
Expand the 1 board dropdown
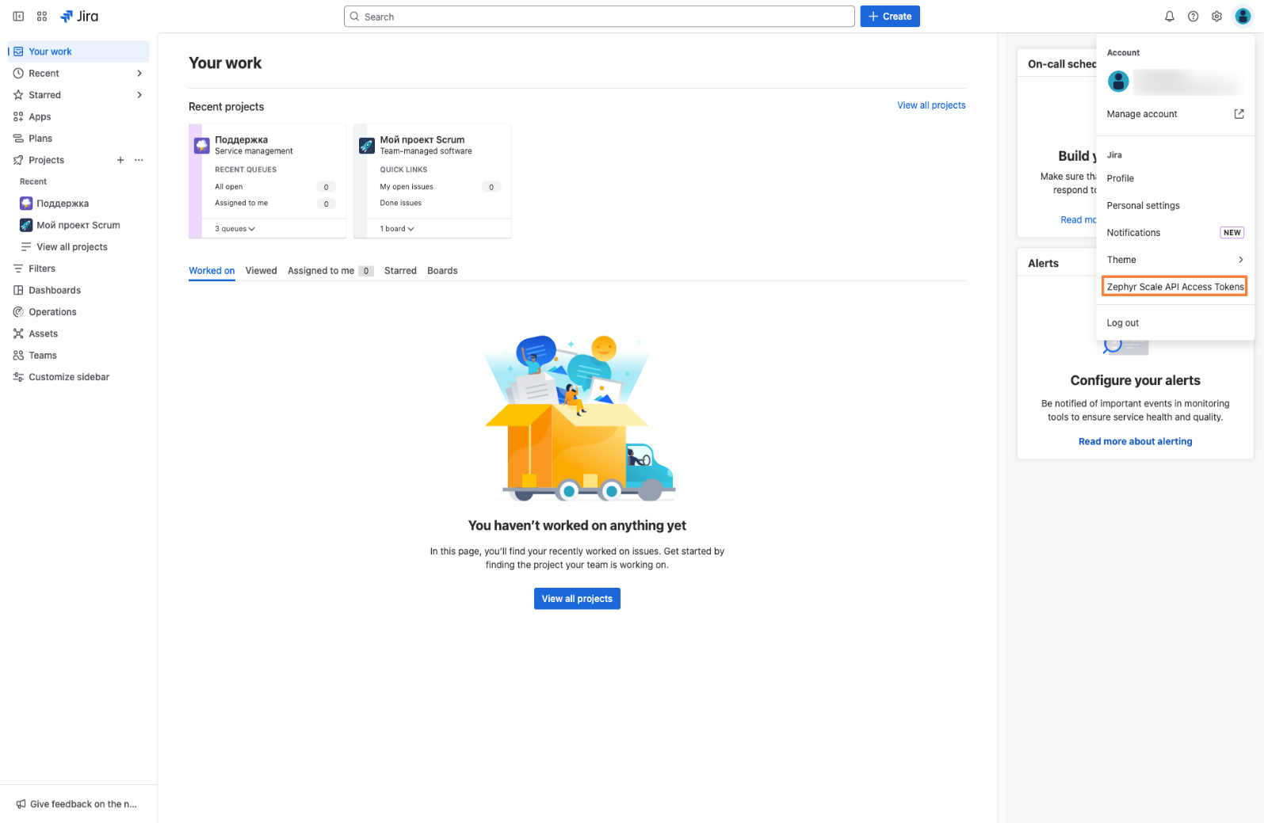click(x=397, y=229)
